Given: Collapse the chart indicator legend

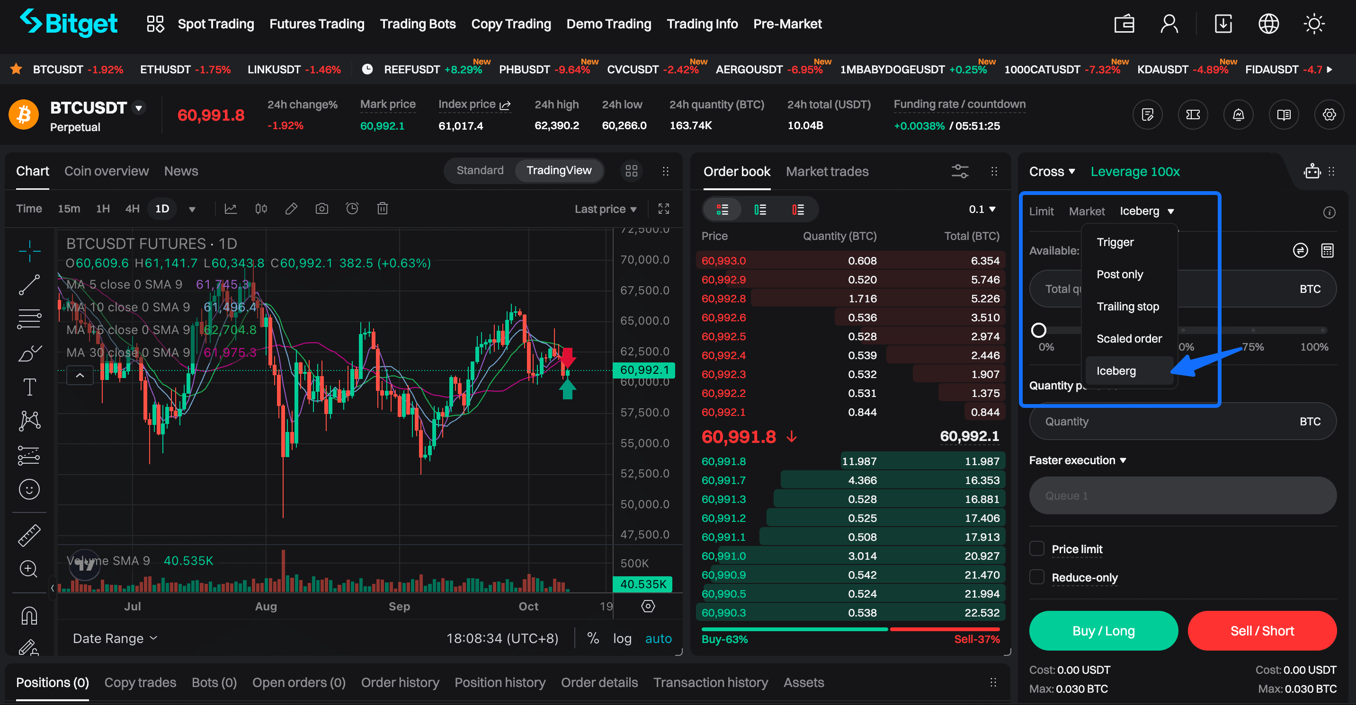Looking at the screenshot, I should click(x=80, y=376).
